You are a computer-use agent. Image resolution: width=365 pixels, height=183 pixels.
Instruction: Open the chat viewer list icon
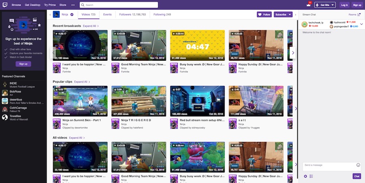[311, 176]
